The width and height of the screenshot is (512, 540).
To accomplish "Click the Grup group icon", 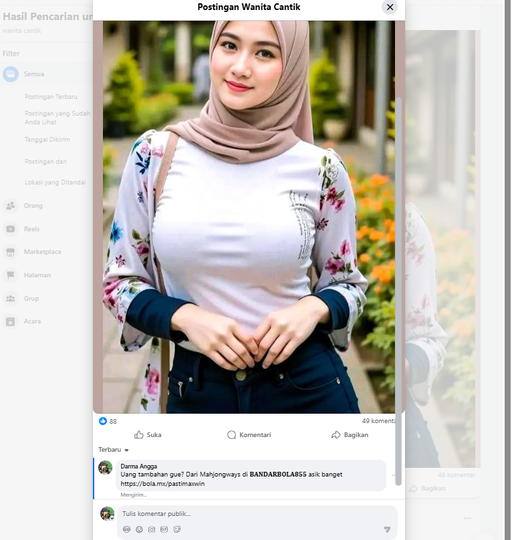I will click(11, 299).
